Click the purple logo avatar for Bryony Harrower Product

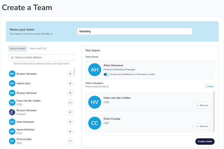tap(12, 112)
